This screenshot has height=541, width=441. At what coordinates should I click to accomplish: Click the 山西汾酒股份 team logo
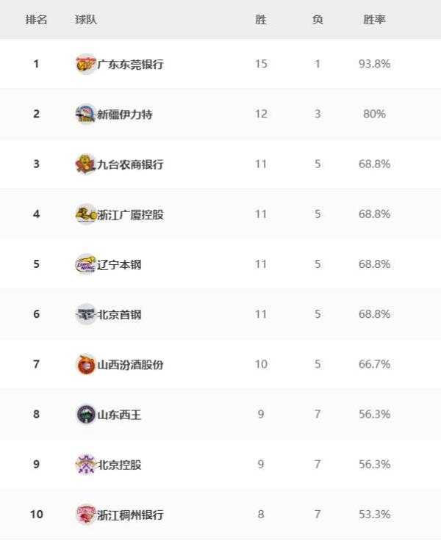pos(86,364)
